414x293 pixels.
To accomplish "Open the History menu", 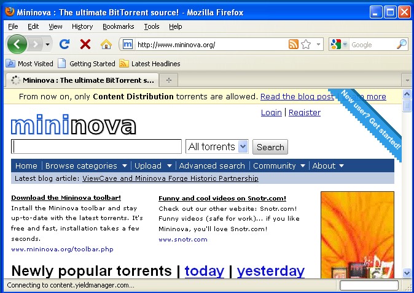I will [x=82, y=26].
